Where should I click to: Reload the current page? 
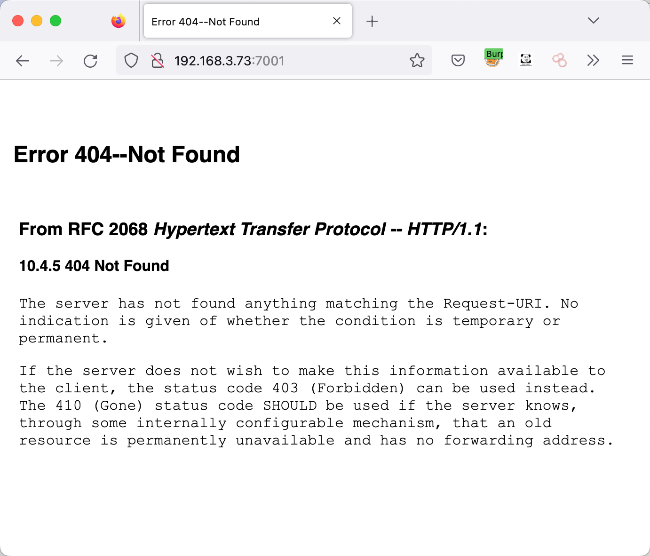pos(90,61)
